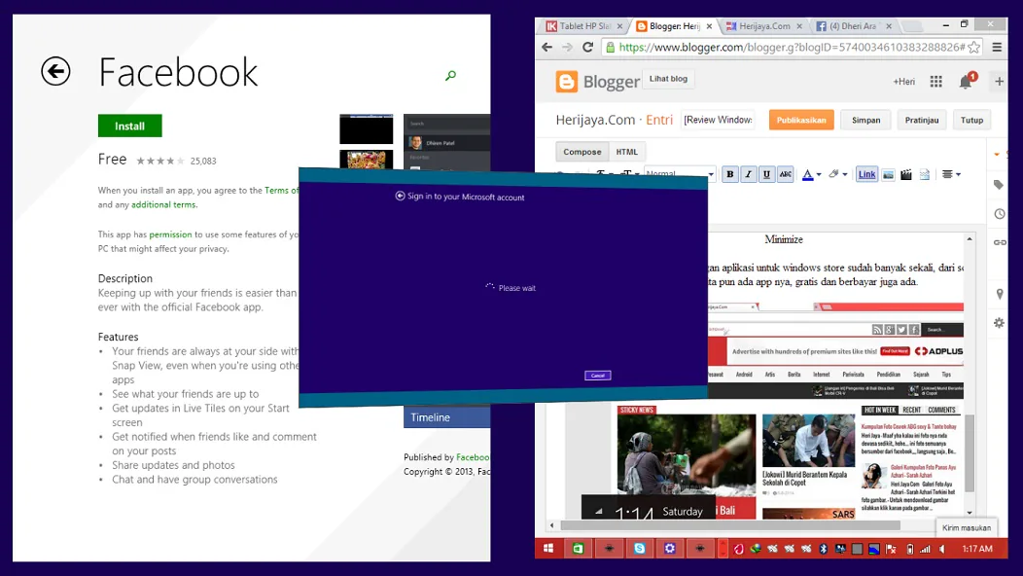The width and height of the screenshot is (1023, 576).
Task: Switch to the HTML editor tab
Action: click(x=627, y=152)
